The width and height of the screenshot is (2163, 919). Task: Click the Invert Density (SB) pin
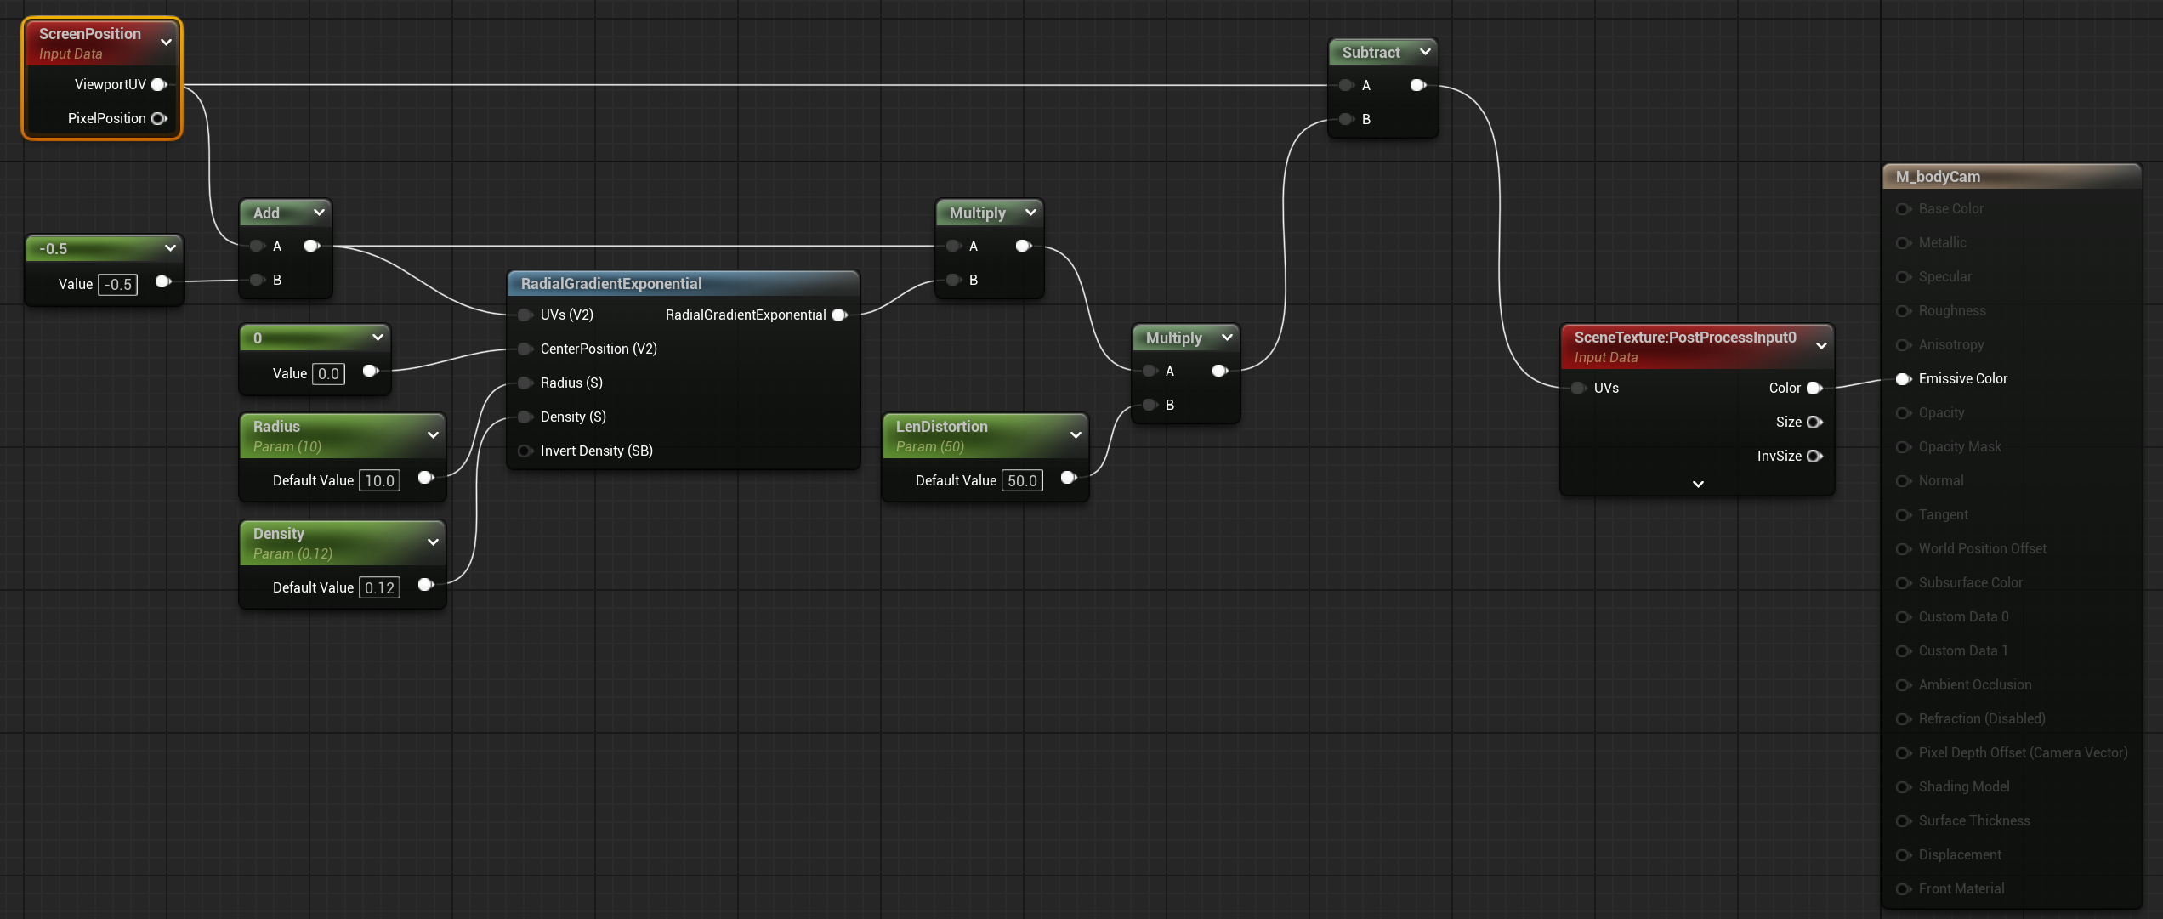pos(525,451)
